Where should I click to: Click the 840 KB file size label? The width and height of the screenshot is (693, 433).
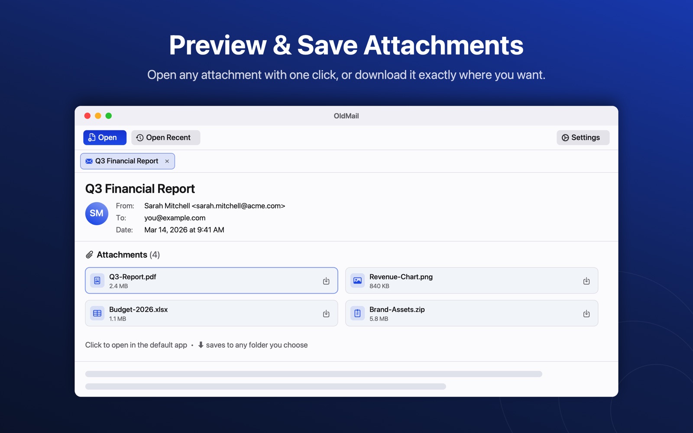pyautogui.click(x=379, y=286)
